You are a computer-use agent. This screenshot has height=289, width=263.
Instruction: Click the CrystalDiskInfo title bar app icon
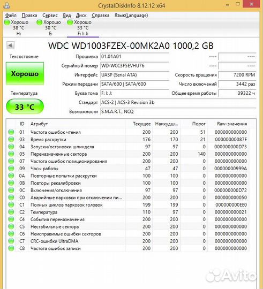pyautogui.click(x=6, y=5)
